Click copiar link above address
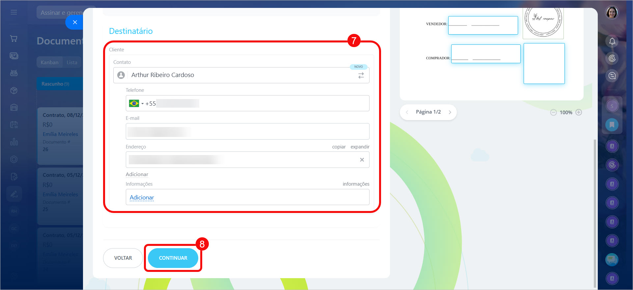 (339, 147)
